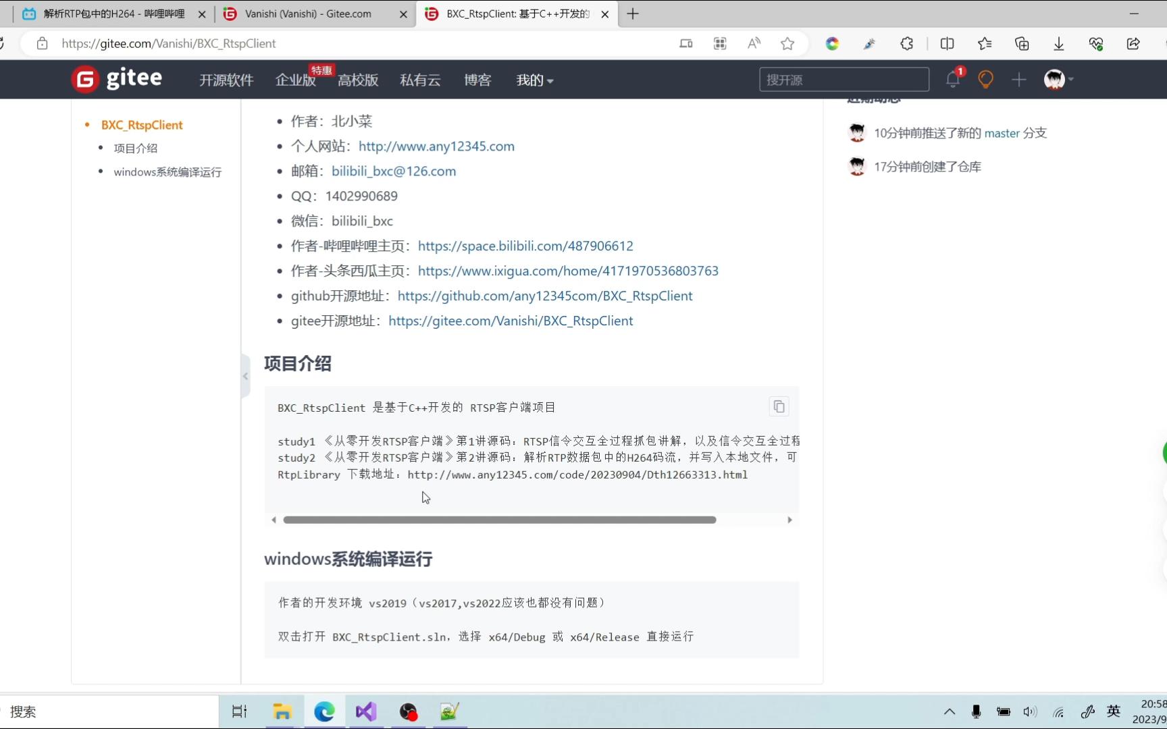Screen dimensions: 1167x729
Task: Click the share page icon
Action: click(1133, 43)
